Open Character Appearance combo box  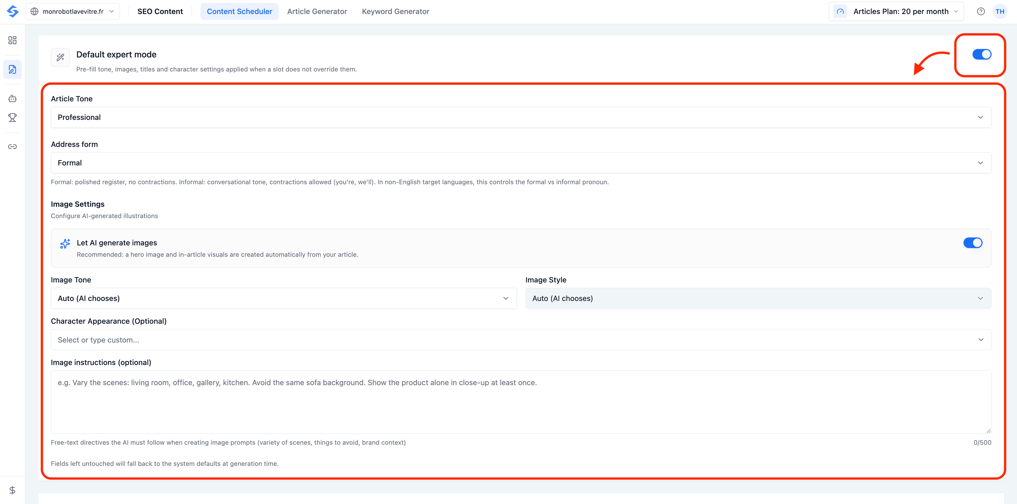(x=521, y=340)
